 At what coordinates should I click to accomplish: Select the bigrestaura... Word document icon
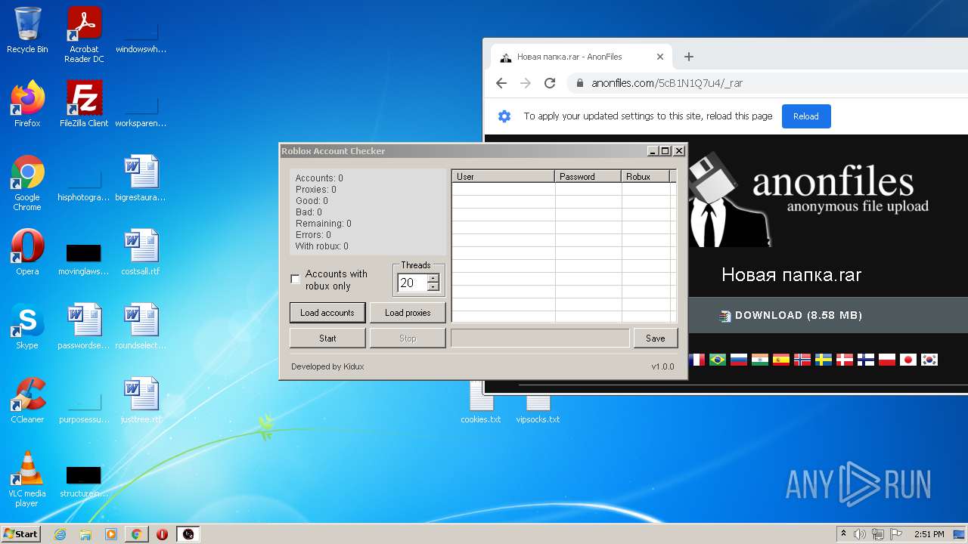click(x=141, y=178)
